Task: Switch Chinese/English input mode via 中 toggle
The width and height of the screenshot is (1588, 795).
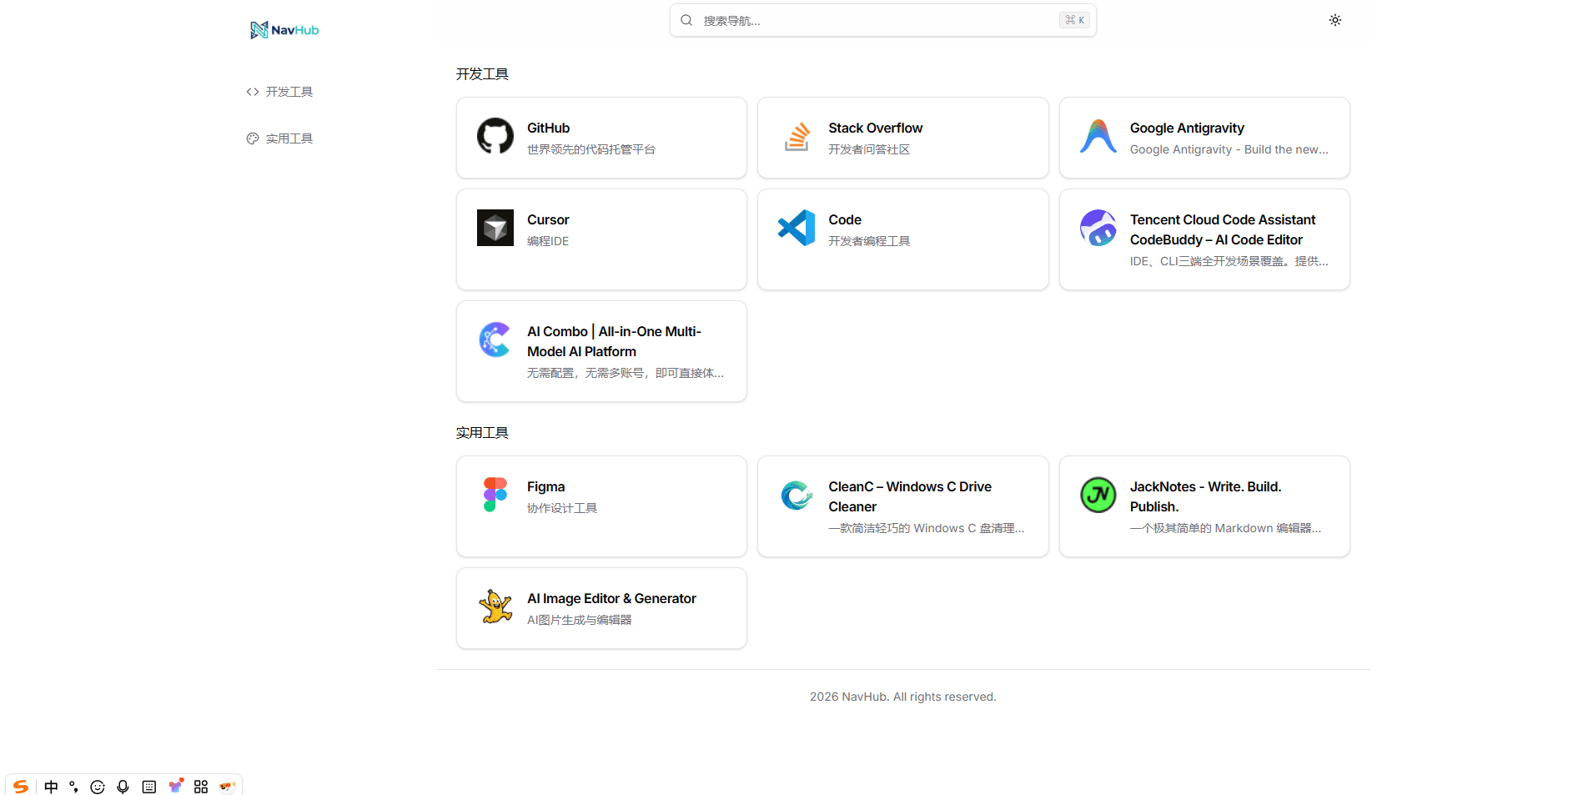Action: coord(51,786)
